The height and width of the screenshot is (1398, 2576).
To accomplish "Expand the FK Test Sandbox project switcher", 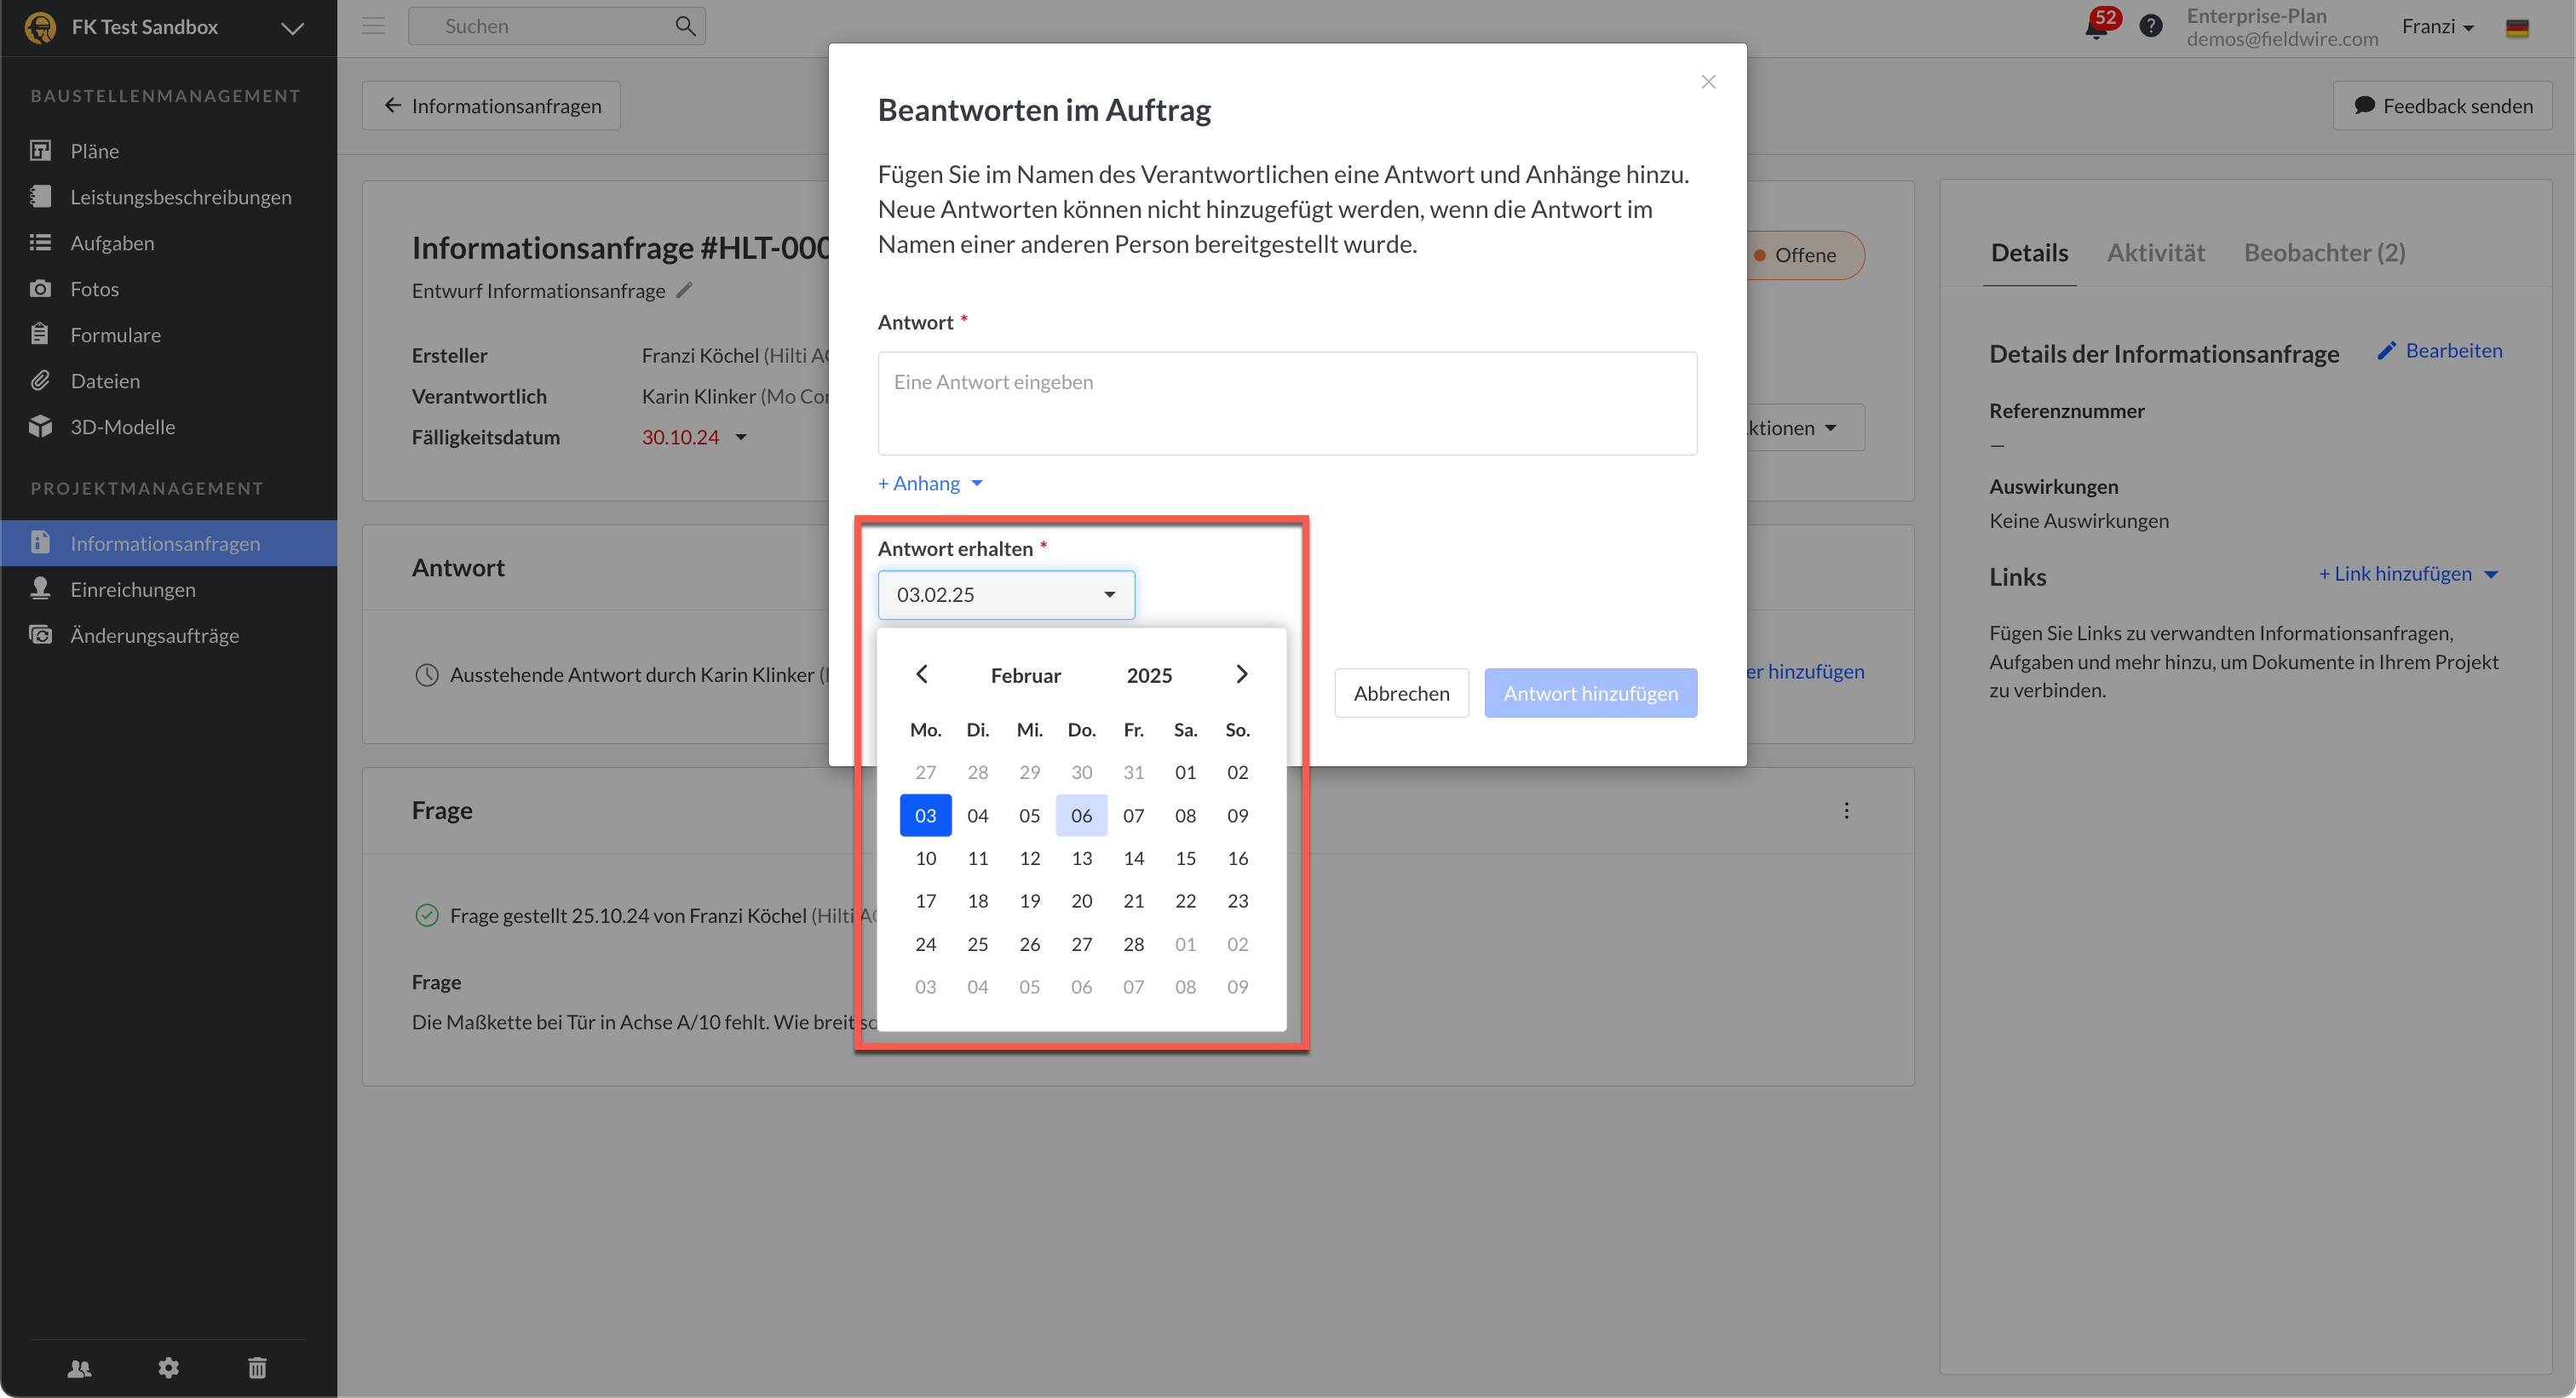I will (x=292, y=28).
